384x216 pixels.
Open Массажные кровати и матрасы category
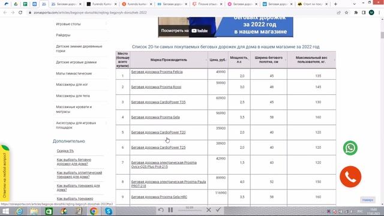point(74,109)
